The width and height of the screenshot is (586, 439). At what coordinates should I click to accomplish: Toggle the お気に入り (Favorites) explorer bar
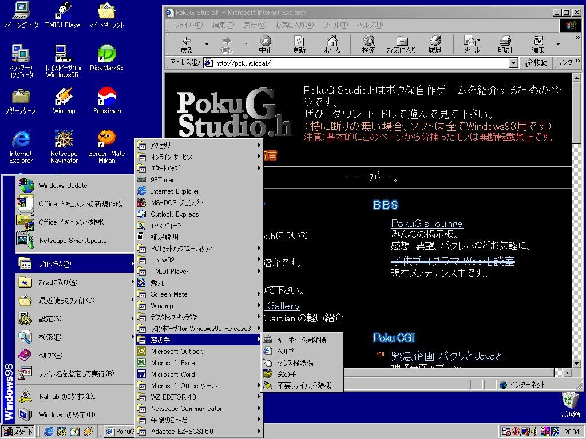click(401, 44)
